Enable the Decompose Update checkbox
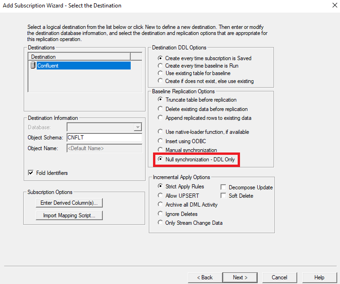This screenshot has width=340, height=284. click(223, 187)
